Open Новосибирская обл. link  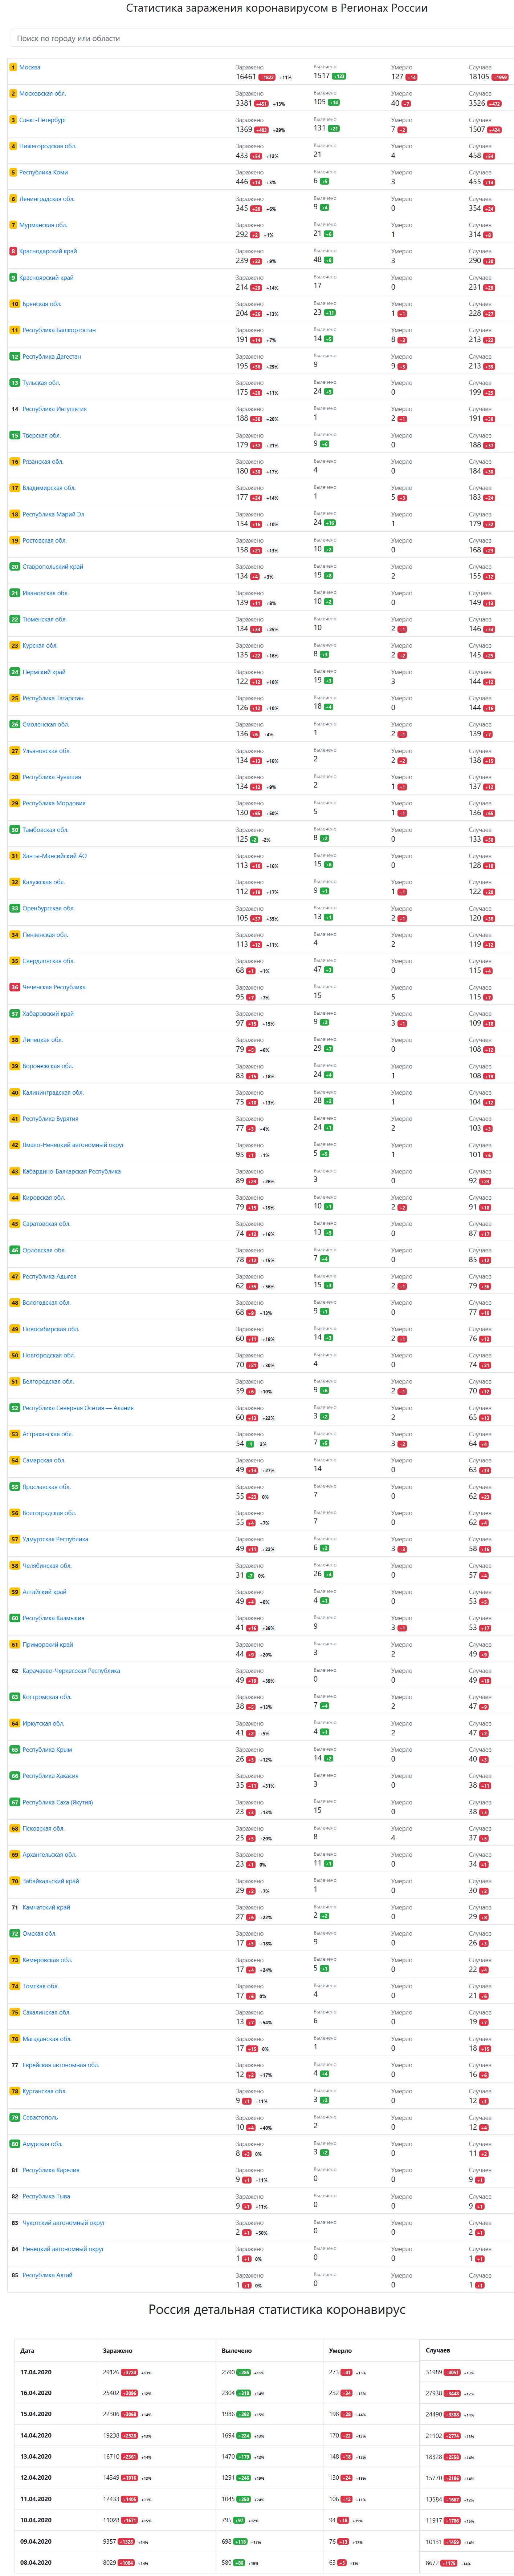(50, 1329)
